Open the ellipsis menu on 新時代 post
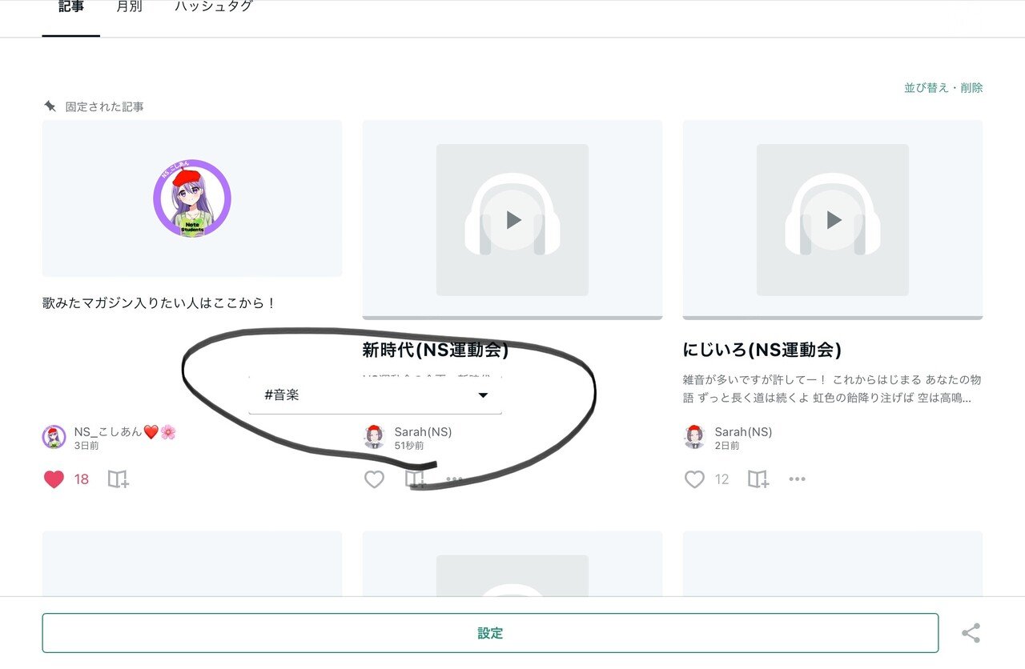Viewport: 1025px width, 669px height. point(454,479)
